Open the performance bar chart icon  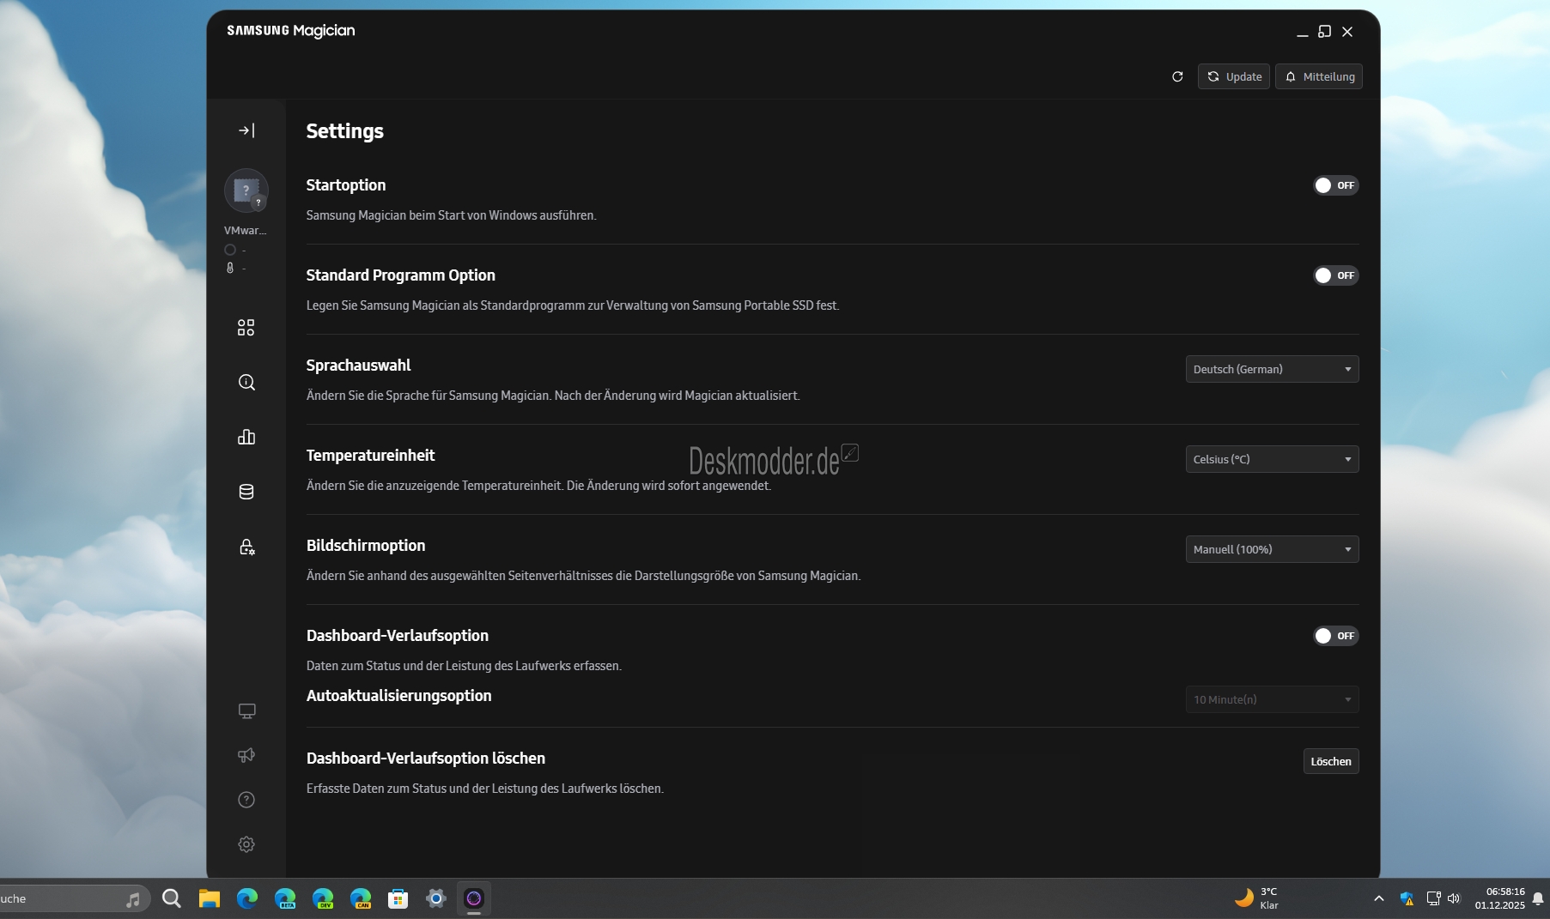(x=246, y=438)
